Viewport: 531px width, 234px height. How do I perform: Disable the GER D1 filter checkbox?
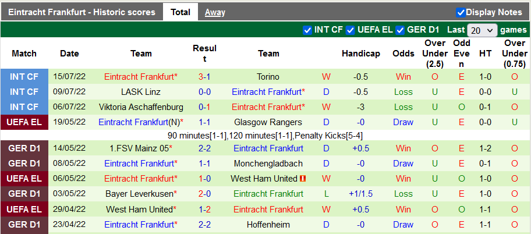pyautogui.click(x=400, y=30)
